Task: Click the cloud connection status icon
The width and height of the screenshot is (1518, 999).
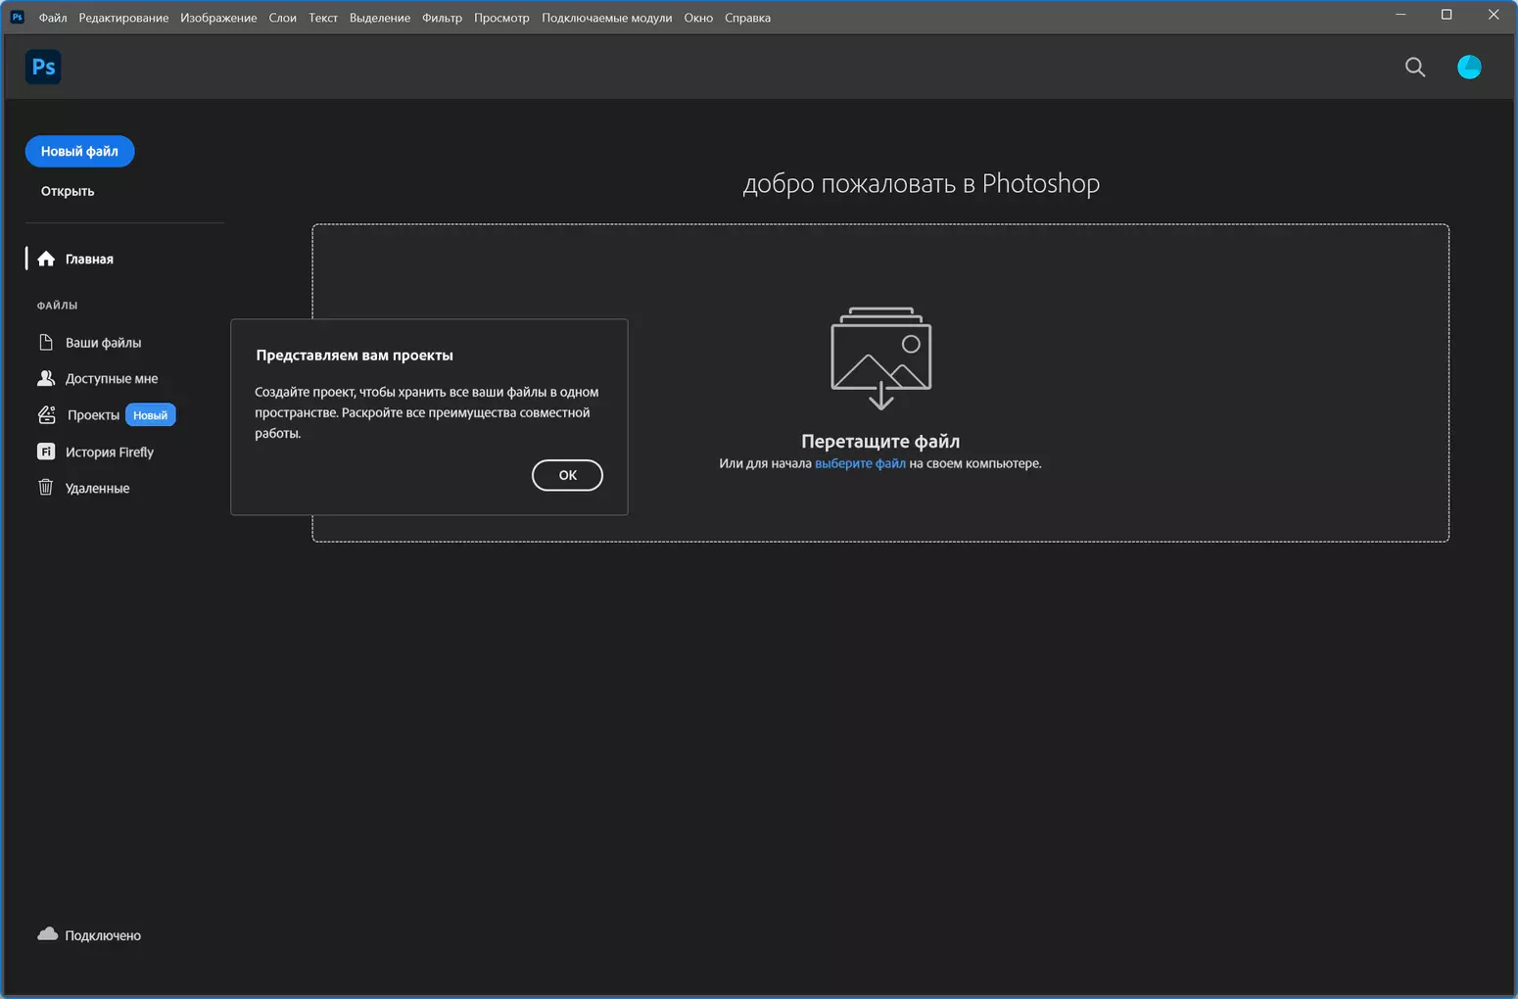Action: coord(47,934)
